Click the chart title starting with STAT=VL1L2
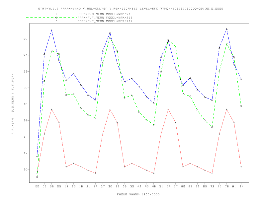Image resolution: width=263 pixels, height=203 pixels. 131,9
